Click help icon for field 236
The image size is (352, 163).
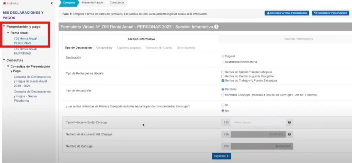pos(290,134)
